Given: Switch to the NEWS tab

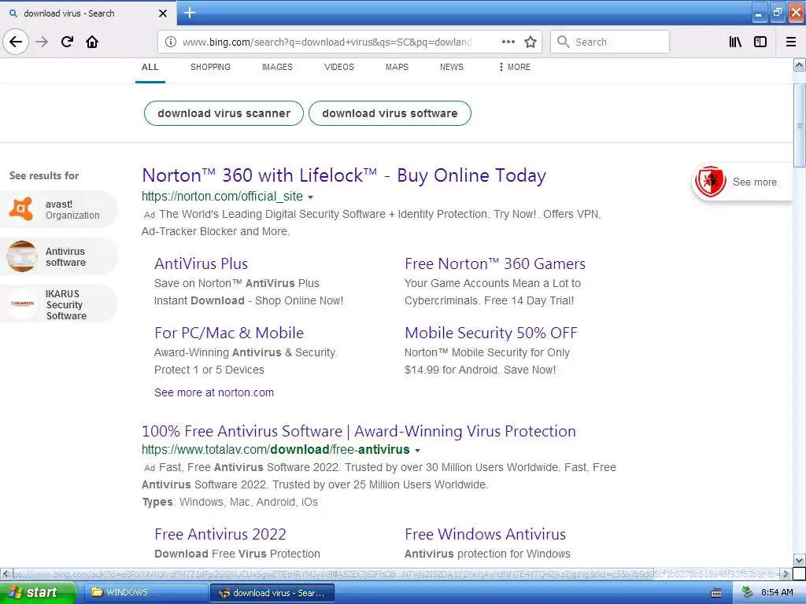Looking at the screenshot, I should click(x=451, y=68).
